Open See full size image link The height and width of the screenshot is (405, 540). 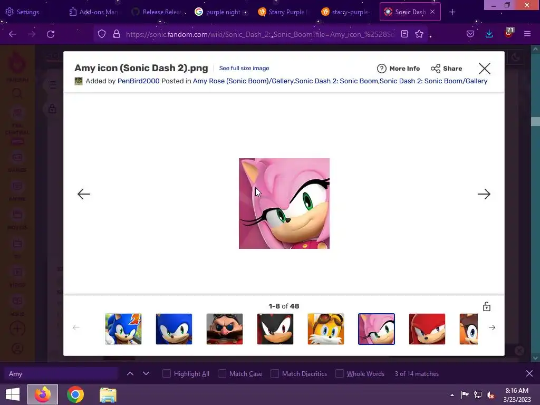coord(244,68)
